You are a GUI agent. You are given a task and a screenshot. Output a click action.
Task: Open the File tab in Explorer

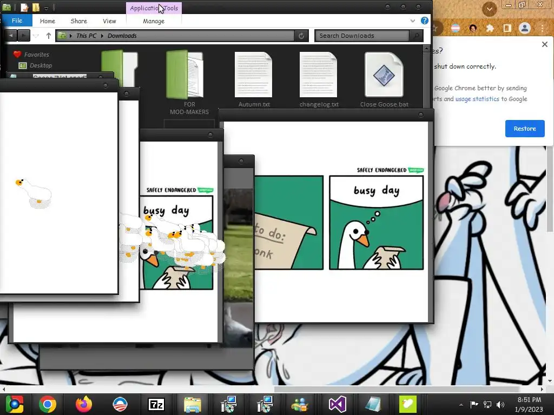(17, 21)
